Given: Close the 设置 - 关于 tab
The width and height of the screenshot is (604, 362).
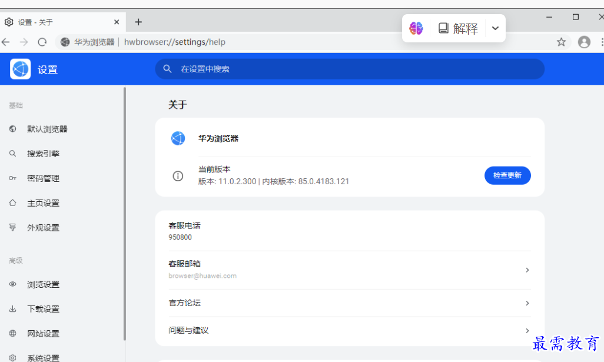Looking at the screenshot, I should [x=117, y=22].
